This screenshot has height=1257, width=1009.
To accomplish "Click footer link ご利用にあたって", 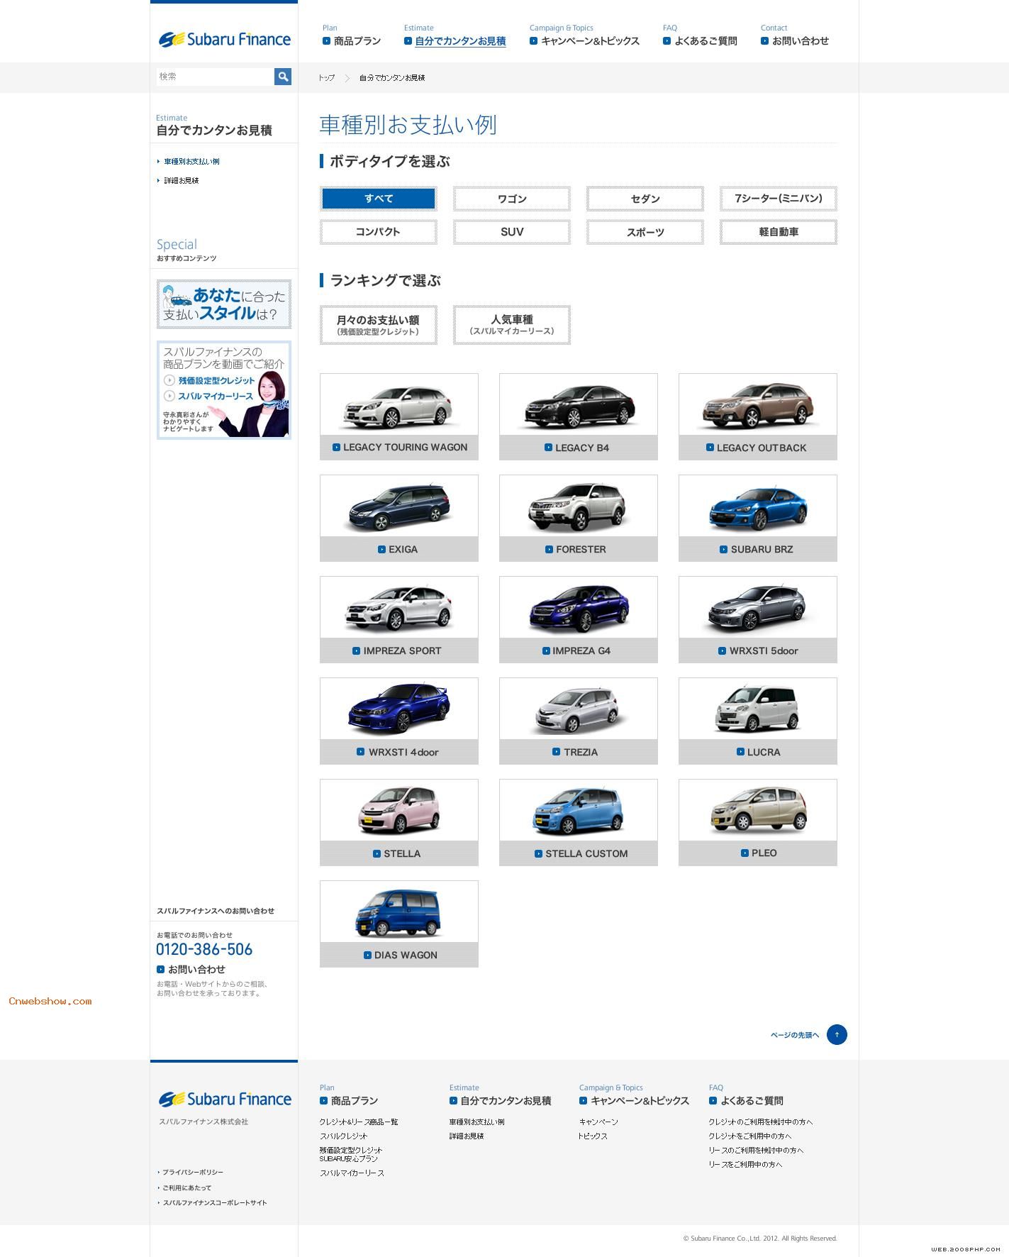I will click(x=186, y=1187).
